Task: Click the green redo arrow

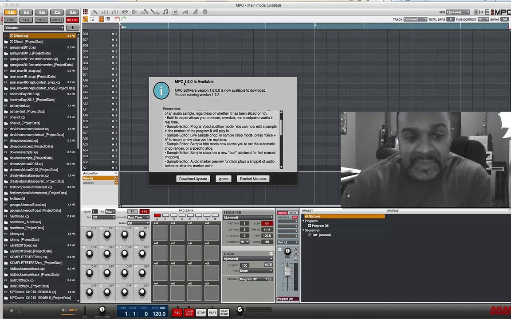Action: coord(124,19)
